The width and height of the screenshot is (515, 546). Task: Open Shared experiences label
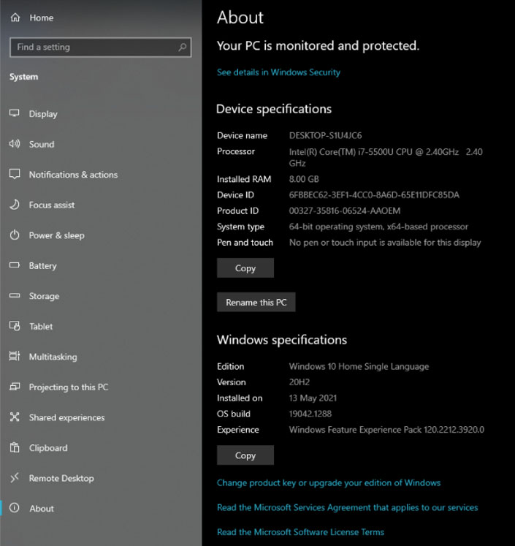tap(66, 417)
